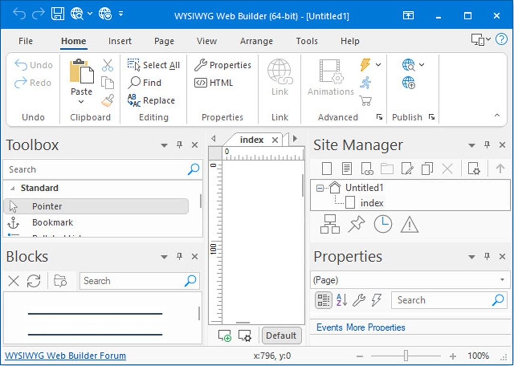
Task: Select the Pointer tool in the Toolbox
Action: [x=47, y=206]
